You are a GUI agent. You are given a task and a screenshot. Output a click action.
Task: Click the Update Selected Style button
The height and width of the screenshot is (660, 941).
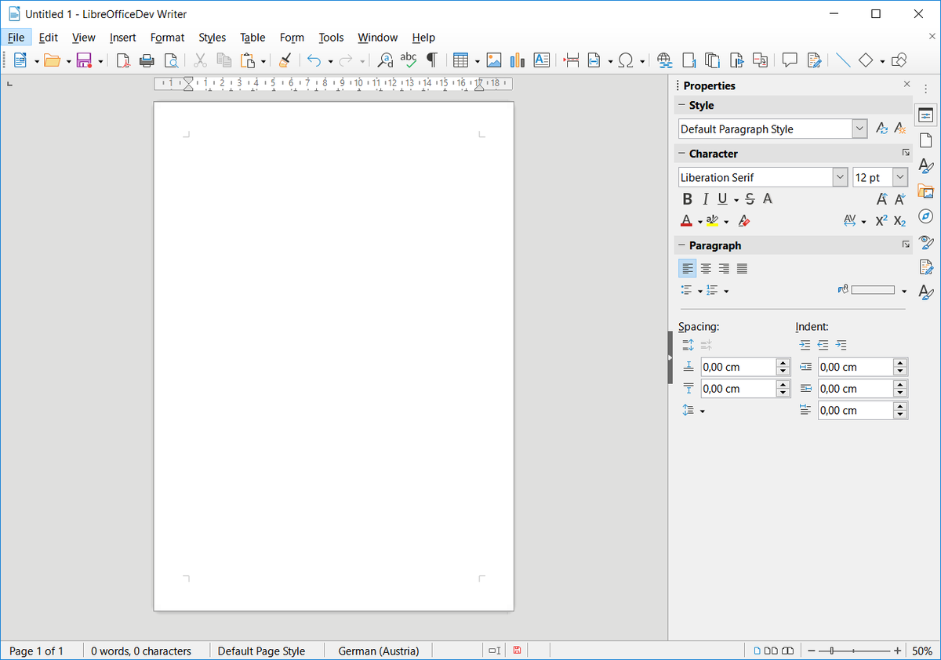882,129
